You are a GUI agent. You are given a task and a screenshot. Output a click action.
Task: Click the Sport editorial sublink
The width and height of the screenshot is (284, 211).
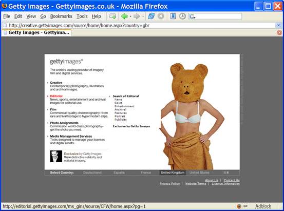coord(118,103)
